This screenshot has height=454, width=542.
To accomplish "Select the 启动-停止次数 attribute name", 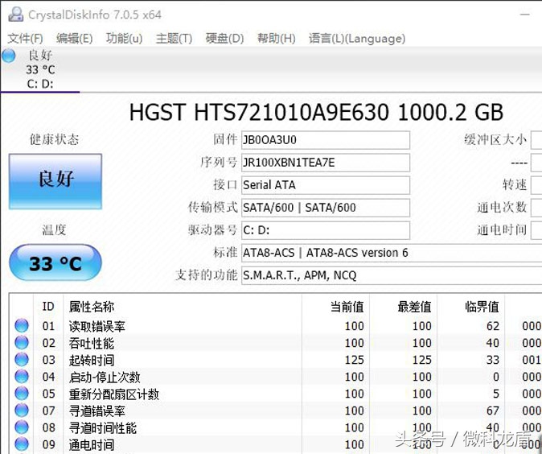I will (x=105, y=378).
